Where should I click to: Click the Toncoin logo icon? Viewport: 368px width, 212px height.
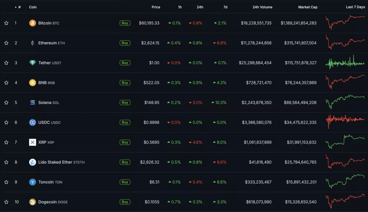click(x=32, y=182)
